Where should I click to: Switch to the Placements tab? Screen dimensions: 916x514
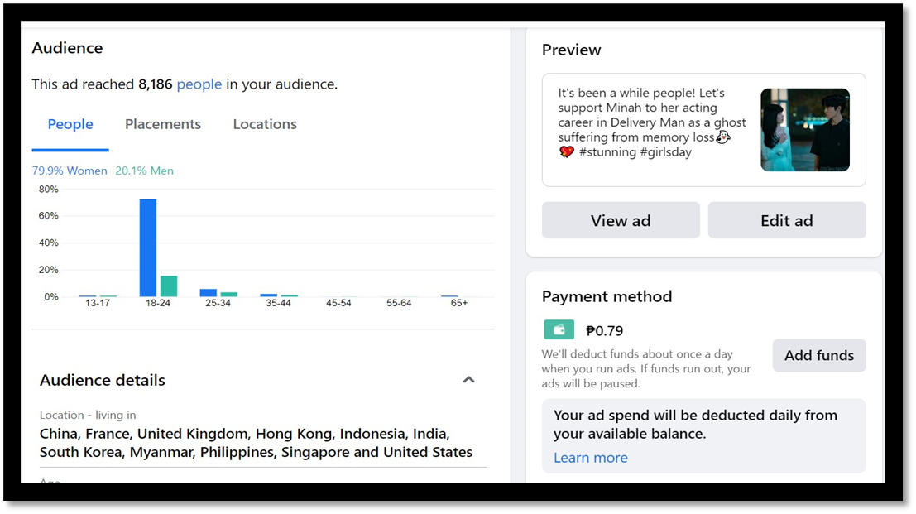coord(163,124)
